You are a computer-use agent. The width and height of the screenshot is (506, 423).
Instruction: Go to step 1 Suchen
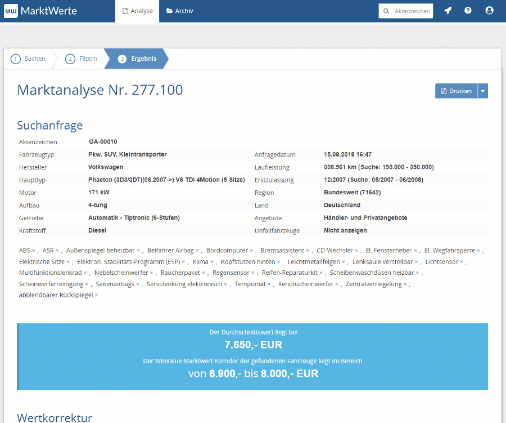28,59
